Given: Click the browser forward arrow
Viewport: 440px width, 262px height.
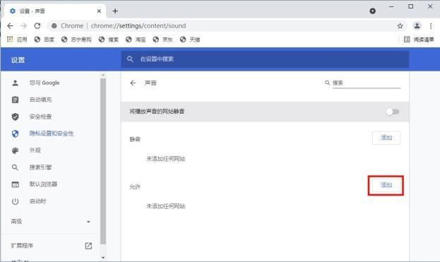Looking at the screenshot, I should pyautogui.click(x=23, y=26).
